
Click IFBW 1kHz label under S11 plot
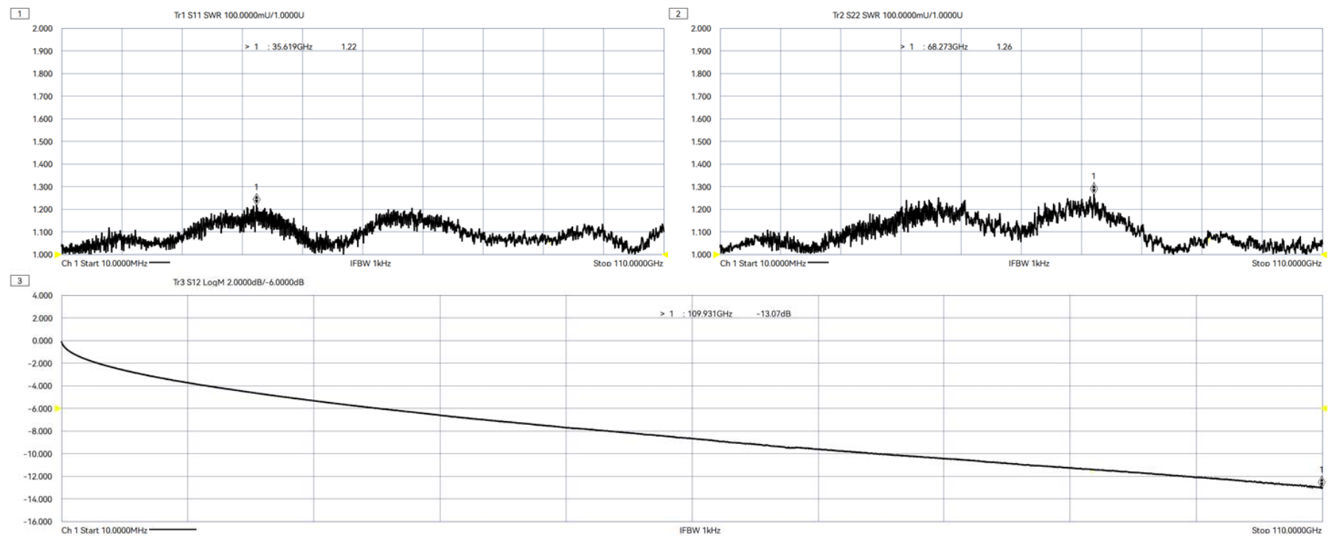(x=370, y=263)
